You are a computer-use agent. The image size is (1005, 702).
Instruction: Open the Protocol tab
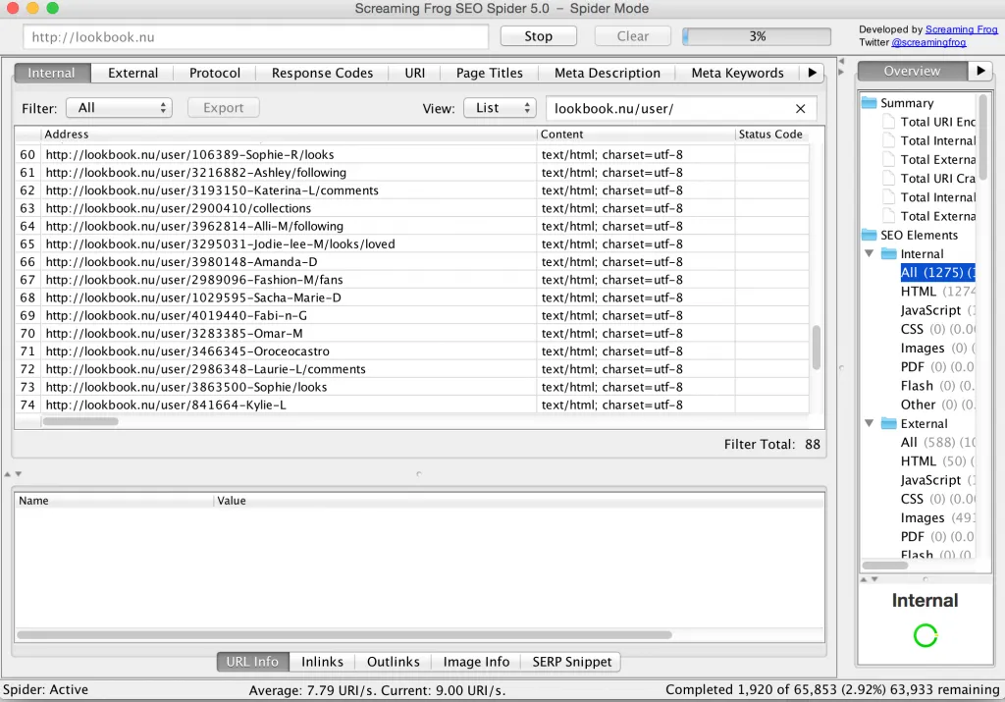215,73
